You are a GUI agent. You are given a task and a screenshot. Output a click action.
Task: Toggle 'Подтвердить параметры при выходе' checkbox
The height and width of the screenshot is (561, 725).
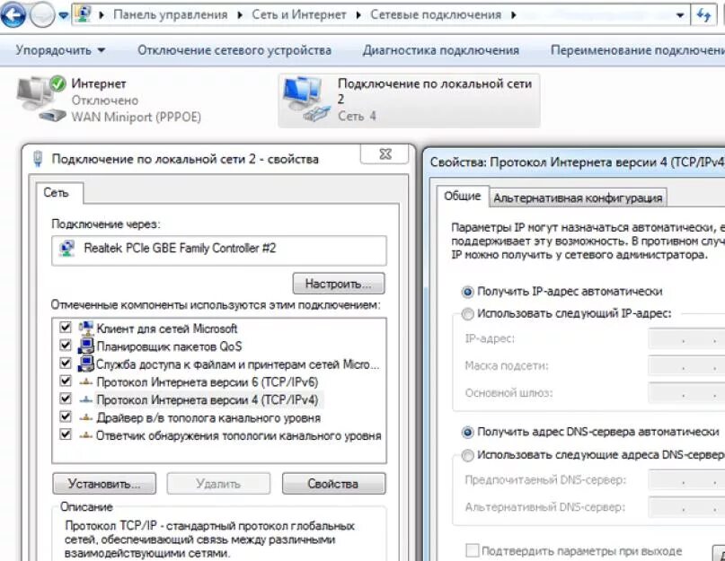click(x=472, y=550)
